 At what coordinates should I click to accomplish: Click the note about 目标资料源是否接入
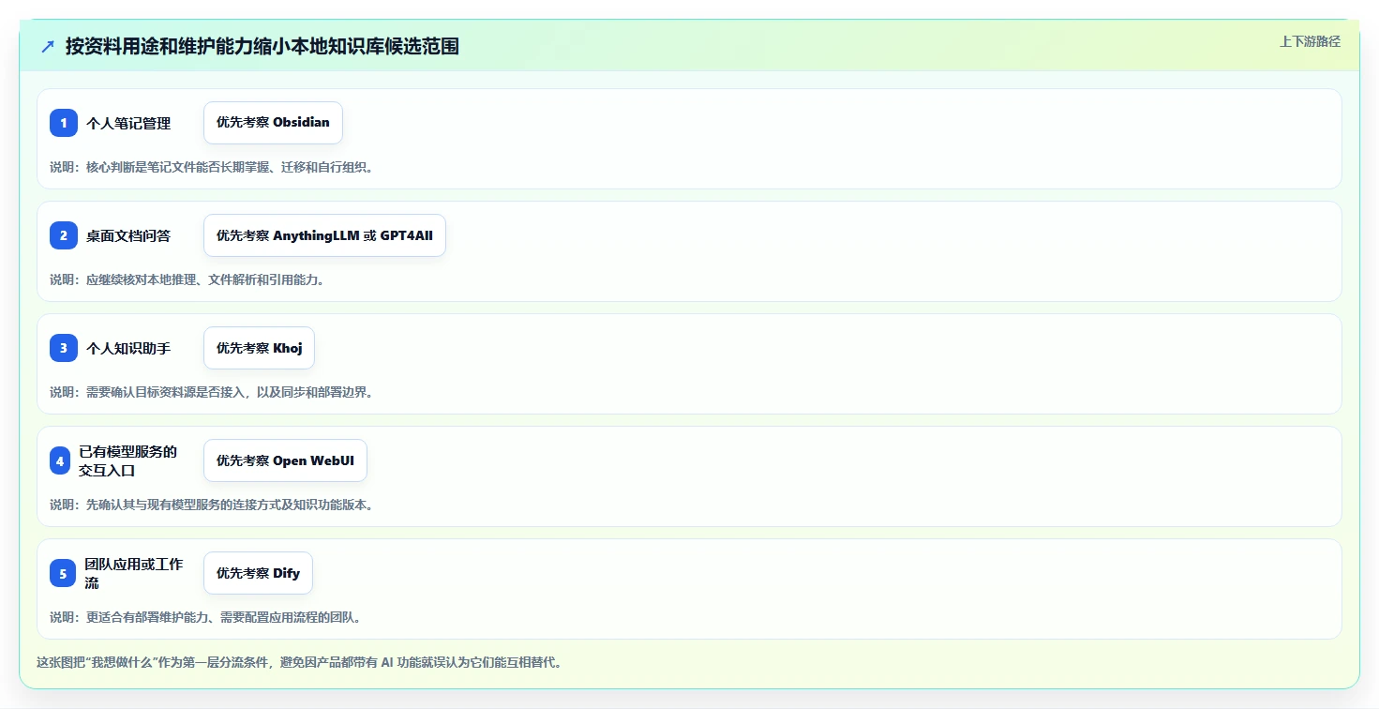[x=211, y=392]
